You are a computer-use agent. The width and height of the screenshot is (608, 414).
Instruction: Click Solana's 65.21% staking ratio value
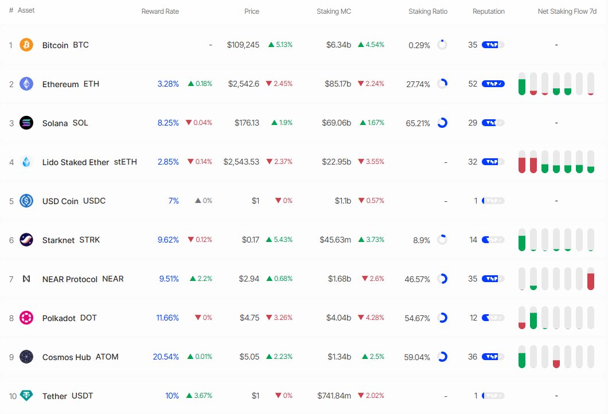(x=418, y=123)
